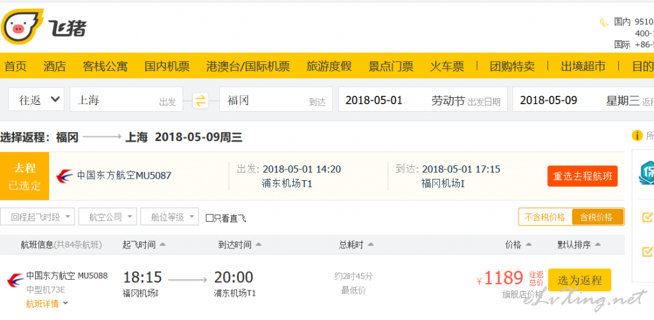The height and width of the screenshot is (320, 654).
Task: Open the 航空公司 filter dropdown
Action: tap(107, 217)
